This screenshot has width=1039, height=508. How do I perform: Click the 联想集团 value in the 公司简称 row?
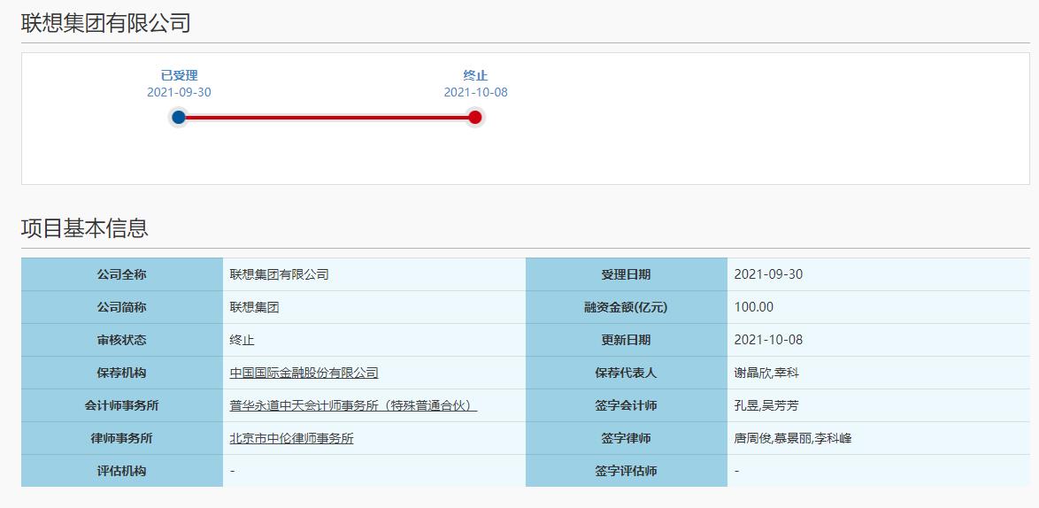(254, 307)
